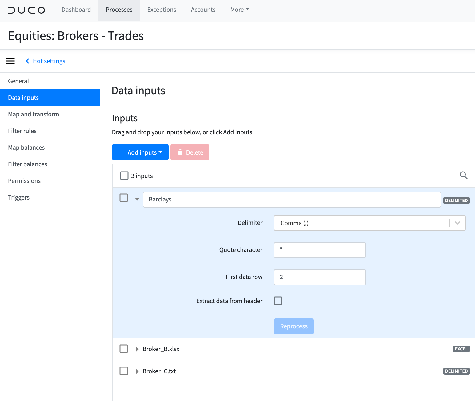475x401 pixels.
Task: Open Map balances settings
Action: coord(50,148)
